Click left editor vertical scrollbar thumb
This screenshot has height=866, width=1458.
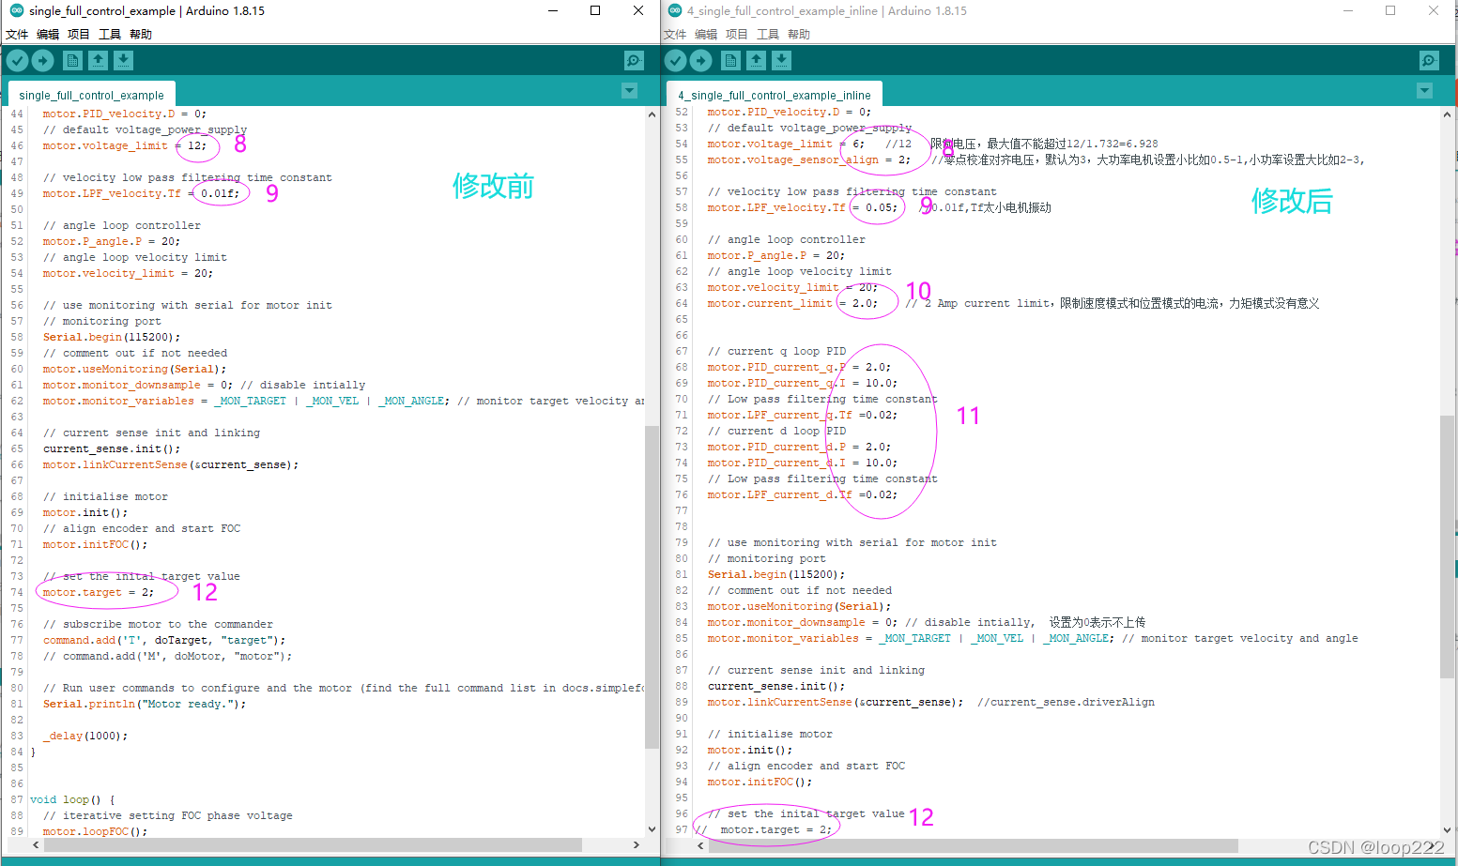(x=652, y=586)
